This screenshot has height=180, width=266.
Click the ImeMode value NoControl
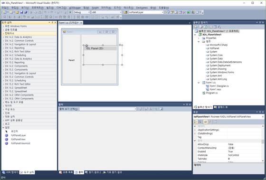point(233,155)
